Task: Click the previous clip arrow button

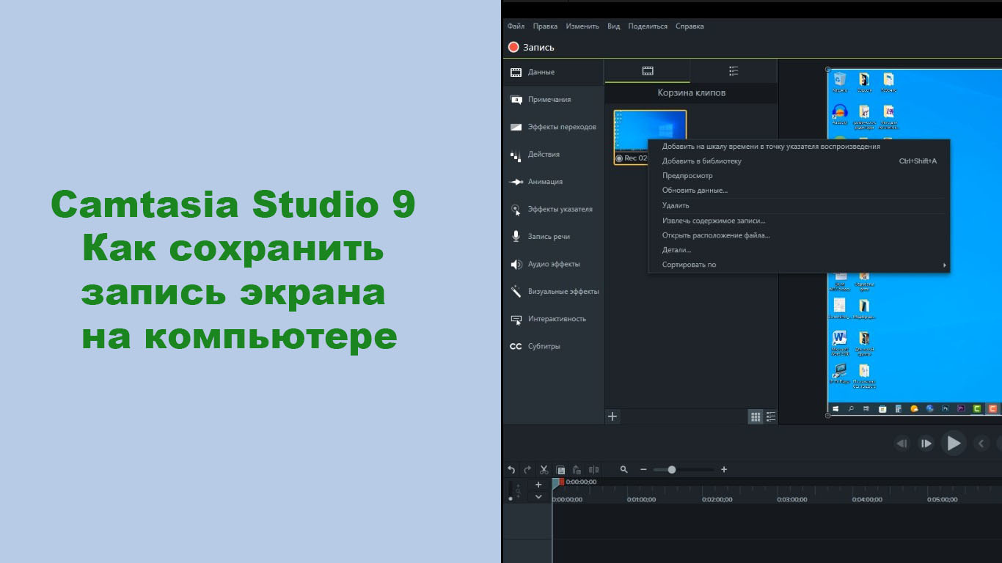Action: pos(981,443)
